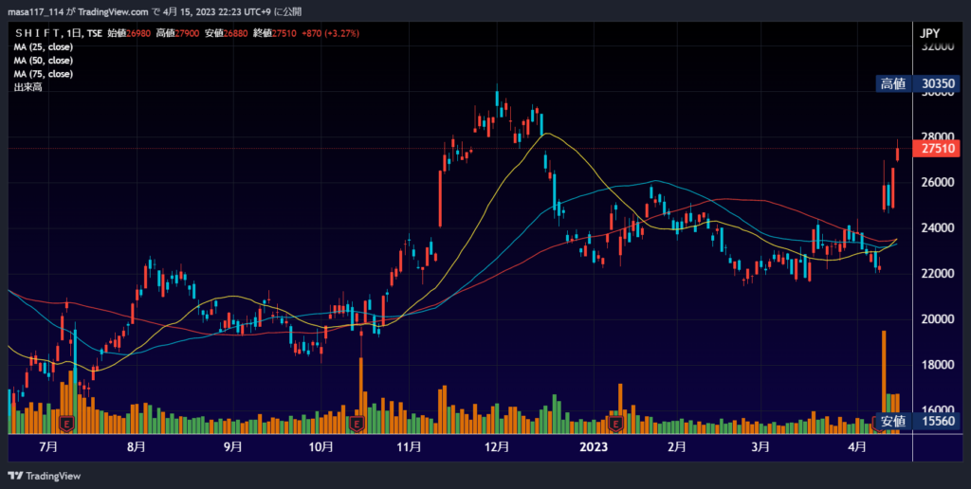The image size is (971, 489).
Task: Click the 始値 26980 open value
Action: (x=129, y=33)
